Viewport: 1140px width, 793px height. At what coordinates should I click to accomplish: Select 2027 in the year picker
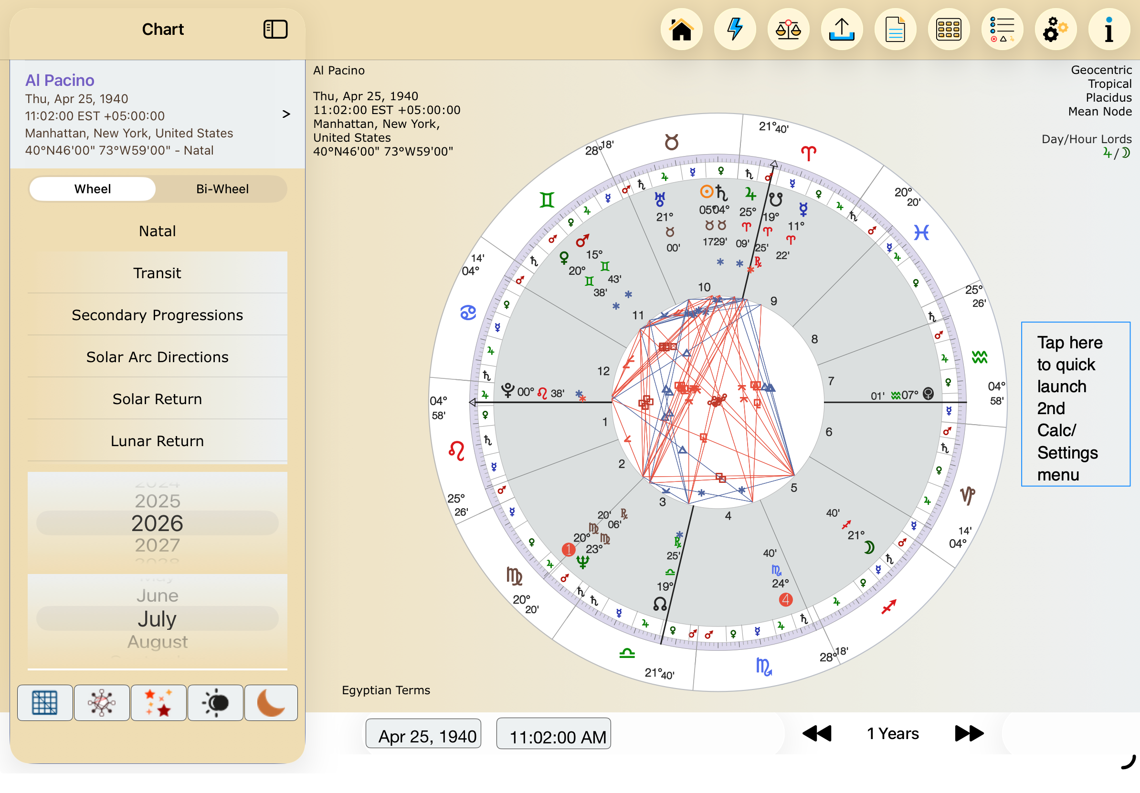158,545
